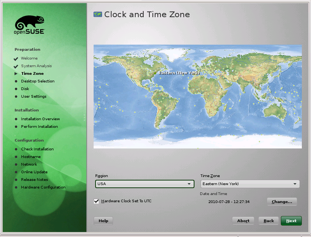Click the Installation section heading
Image resolution: width=311 pixels, height=237 pixels.
27,110
